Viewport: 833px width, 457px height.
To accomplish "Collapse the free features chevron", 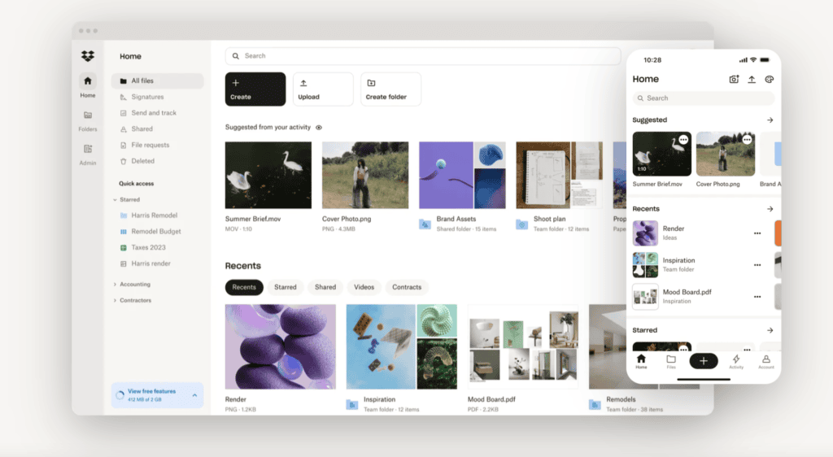I will pyautogui.click(x=194, y=395).
